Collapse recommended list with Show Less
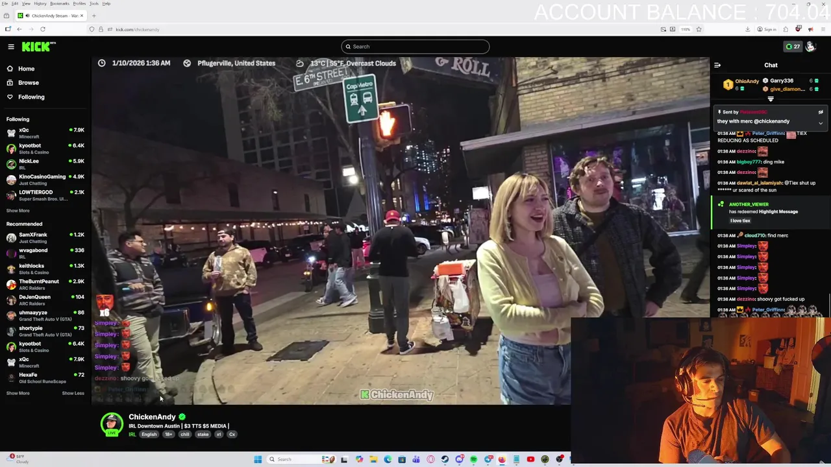This screenshot has width=831, height=467. pos(73,393)
